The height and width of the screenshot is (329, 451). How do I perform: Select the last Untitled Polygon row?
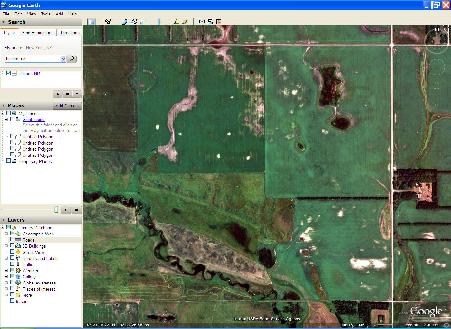(38, 155)
